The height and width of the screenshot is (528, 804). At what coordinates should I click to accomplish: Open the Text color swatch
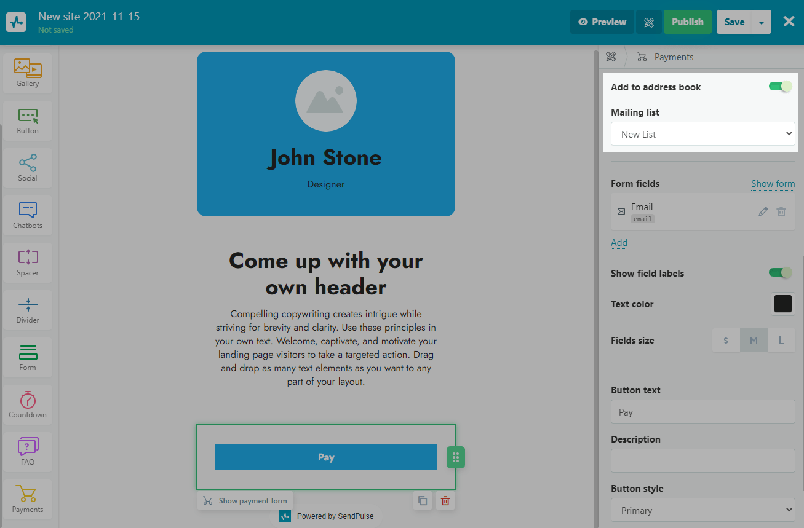coord(782,304)
